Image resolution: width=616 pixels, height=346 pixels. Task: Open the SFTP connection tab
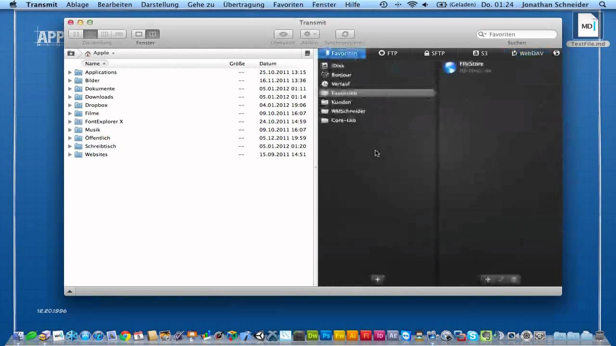pyautogui.click(x=434, y=53)
